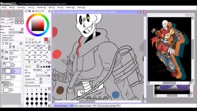Select the Paper brush tool
197x111 pixels.
28,56
